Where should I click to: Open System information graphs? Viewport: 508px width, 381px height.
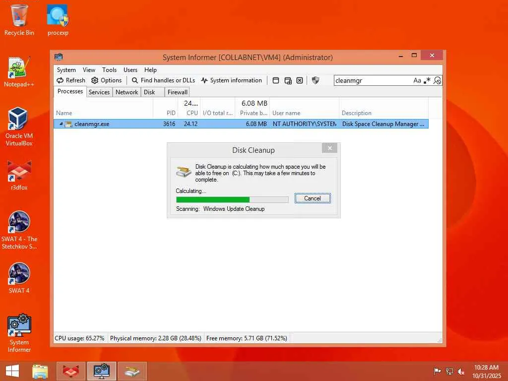(231, 80)
